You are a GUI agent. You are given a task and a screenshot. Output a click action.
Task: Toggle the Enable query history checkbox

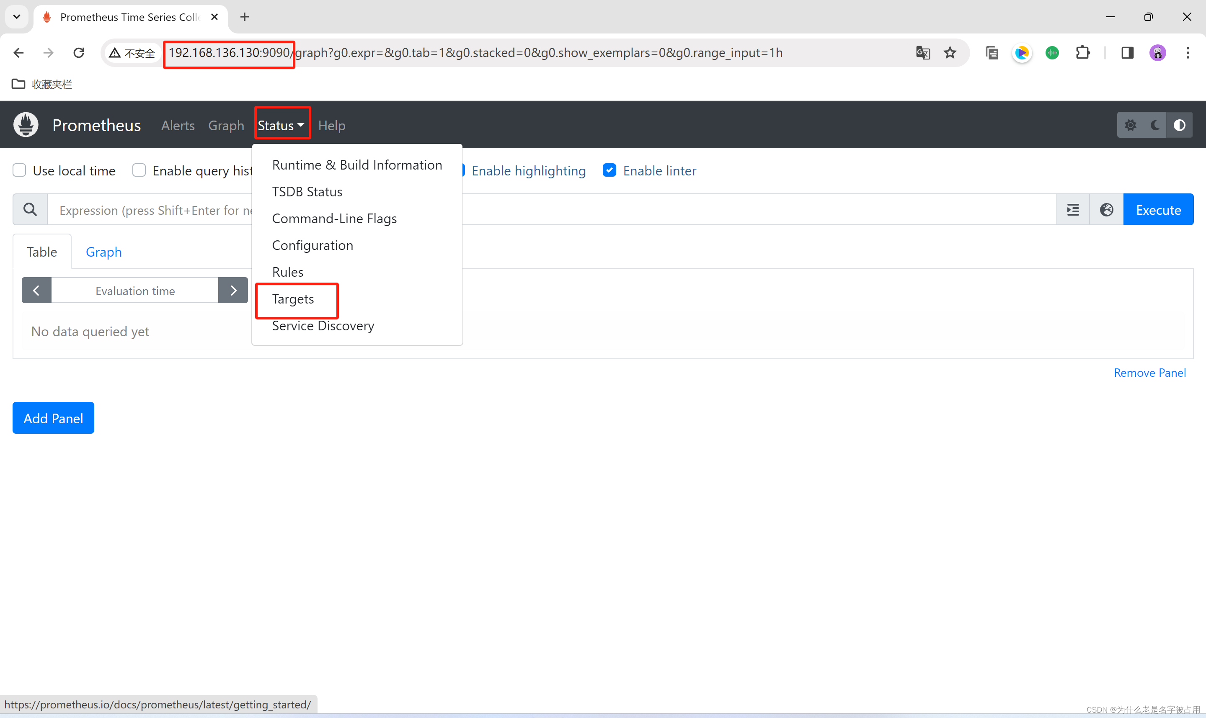139,170
